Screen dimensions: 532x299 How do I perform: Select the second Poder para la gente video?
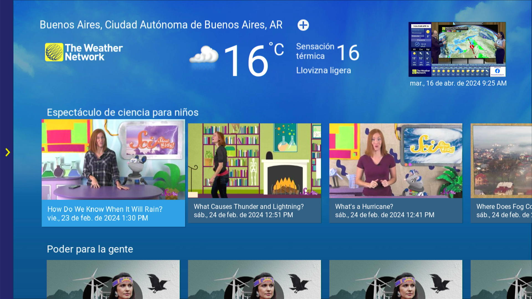pyautogui.click(x=254, y=280)
